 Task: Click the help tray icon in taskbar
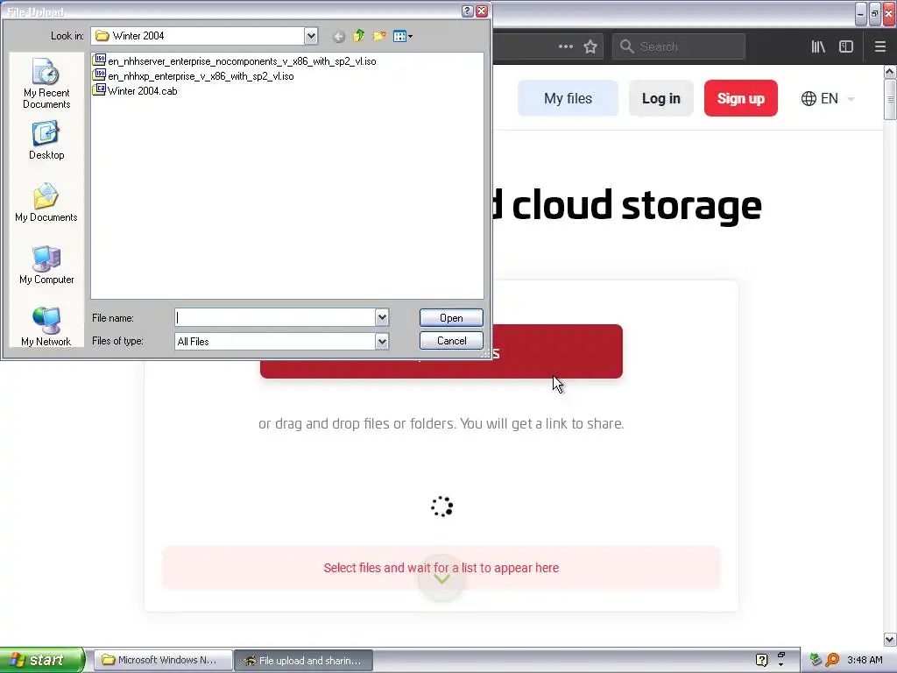[761, 660]
